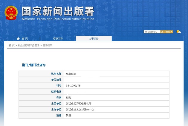This screenshot has height=126, width=188.
Task: Click the 期刊/期刊社查询 heading
Action: pyautogui.click(x=34, y=65)
